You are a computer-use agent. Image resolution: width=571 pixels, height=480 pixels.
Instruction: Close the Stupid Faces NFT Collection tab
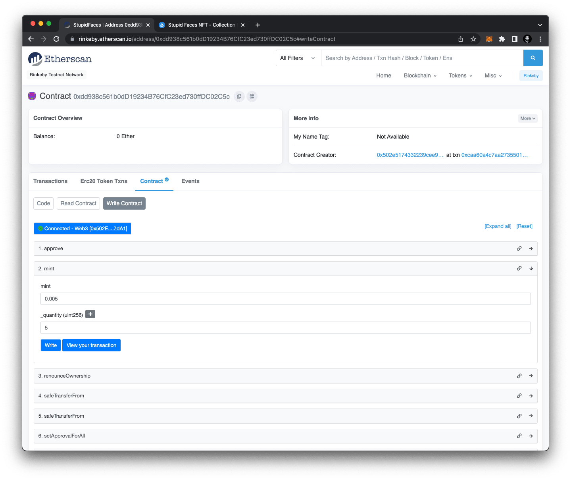[x=243, y=25]
